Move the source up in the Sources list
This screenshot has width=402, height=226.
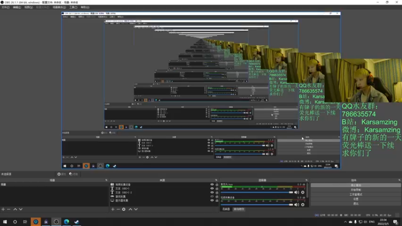pyautogui.click(x=130, y=209)
